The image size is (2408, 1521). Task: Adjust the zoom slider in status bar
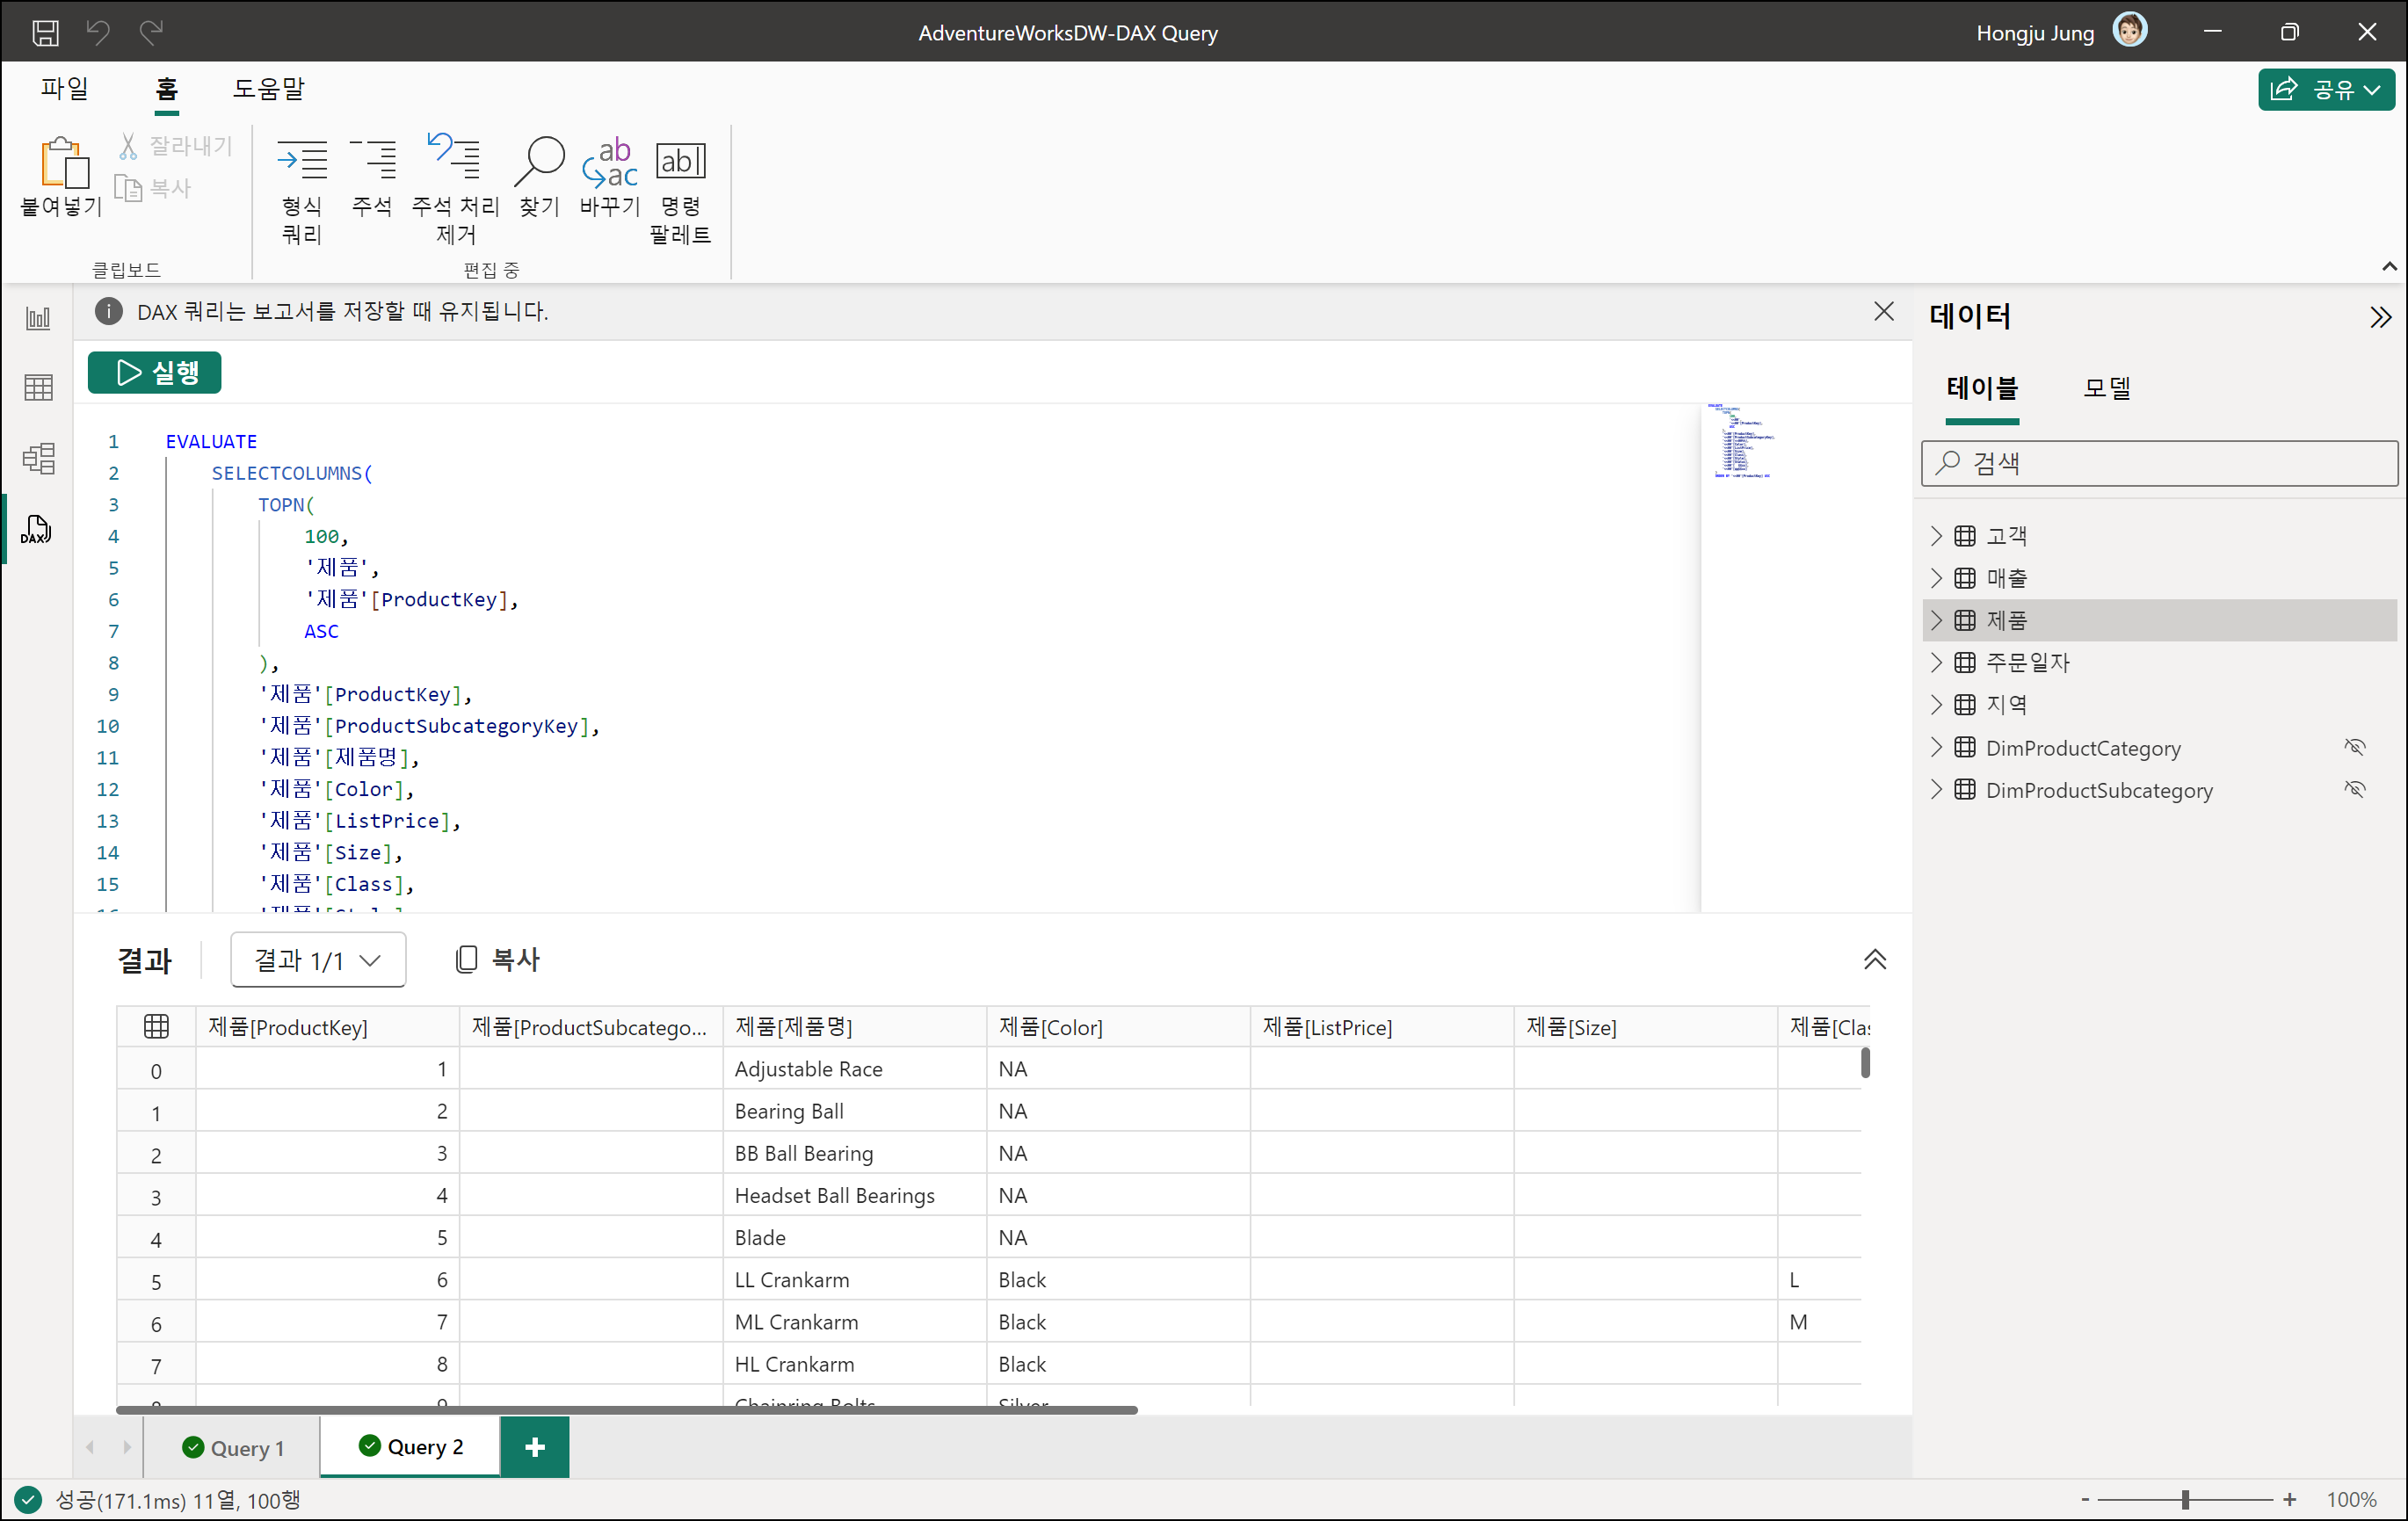click(2185, 1499)
